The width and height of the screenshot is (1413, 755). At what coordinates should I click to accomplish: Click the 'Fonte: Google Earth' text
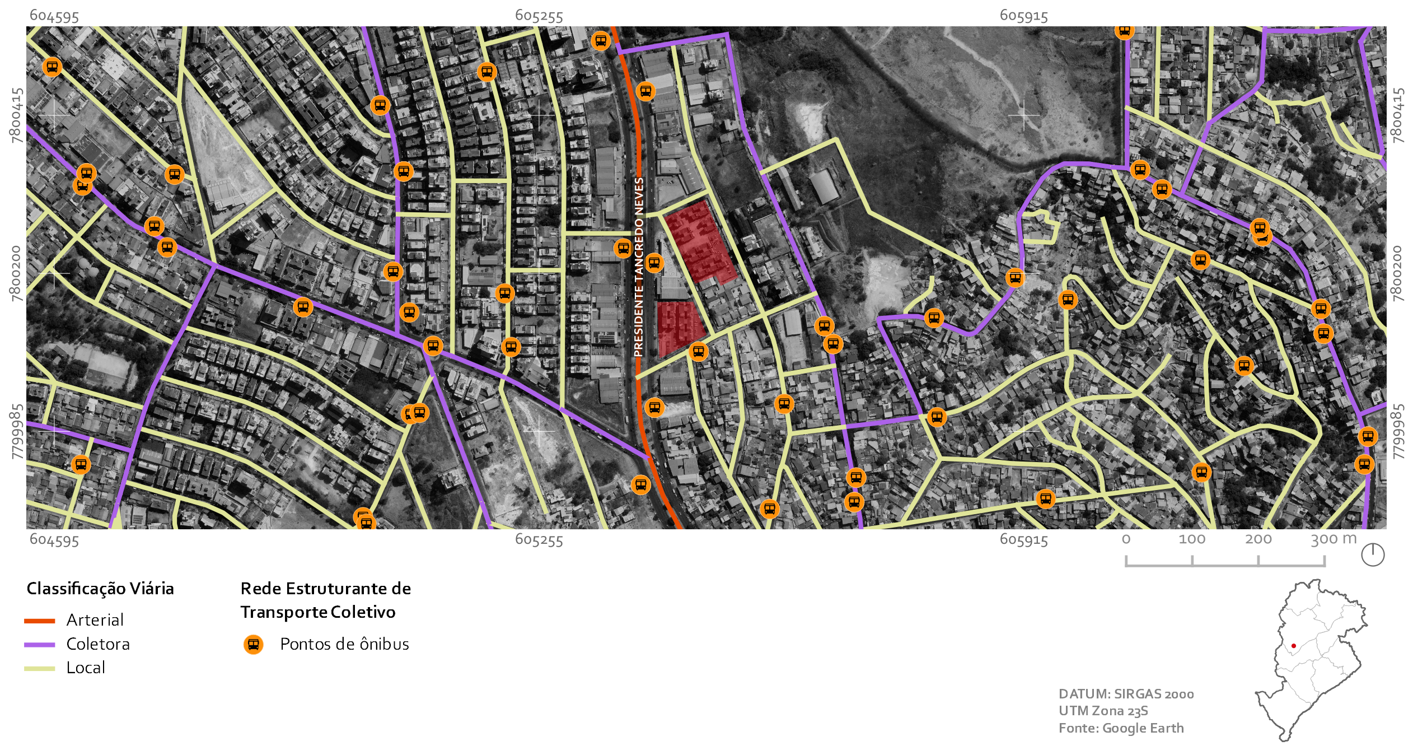(x=1121, y=728)
